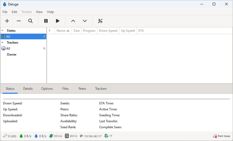Viewport: 233px width, 141px height.
Task: Click the Seeding Time label
Action: tap(109, 115)
